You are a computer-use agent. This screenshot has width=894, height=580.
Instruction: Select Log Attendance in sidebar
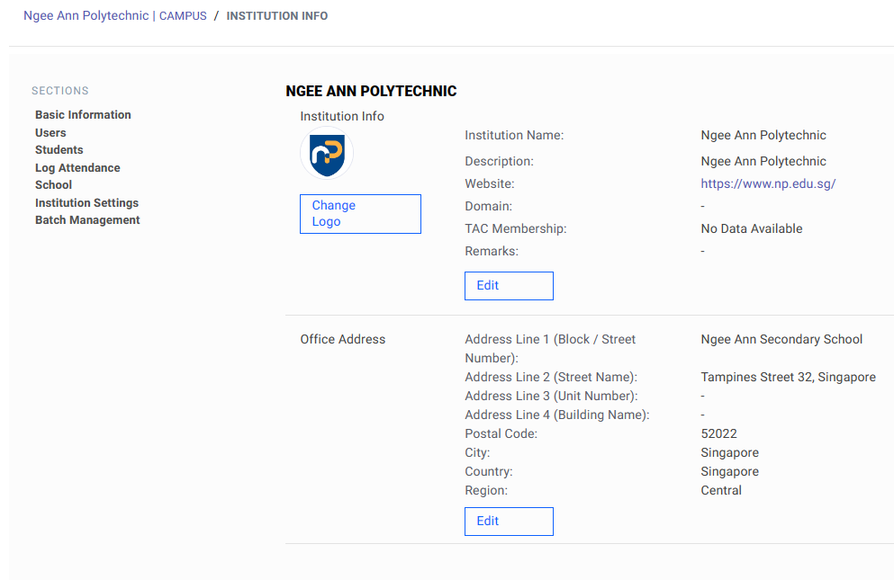77,168
